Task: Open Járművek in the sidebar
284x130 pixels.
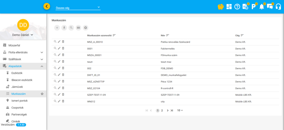Action: (x=17, y=87)
